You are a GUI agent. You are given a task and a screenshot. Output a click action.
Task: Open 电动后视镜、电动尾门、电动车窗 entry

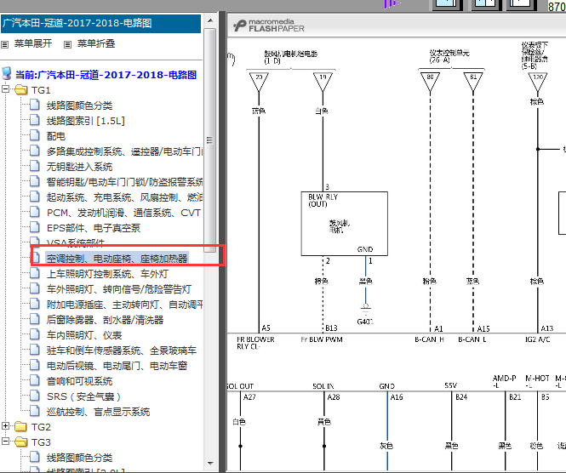[117, 366]
